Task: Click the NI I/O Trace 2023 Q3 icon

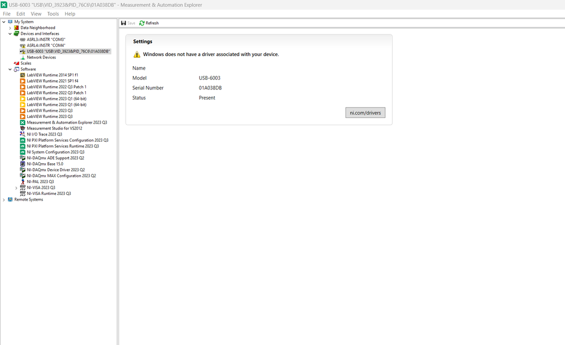Action: point(23,134)
